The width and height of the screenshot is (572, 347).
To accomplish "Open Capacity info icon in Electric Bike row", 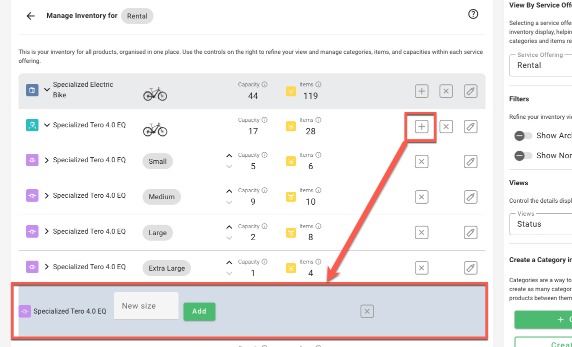I will click(x=264, y=84).
